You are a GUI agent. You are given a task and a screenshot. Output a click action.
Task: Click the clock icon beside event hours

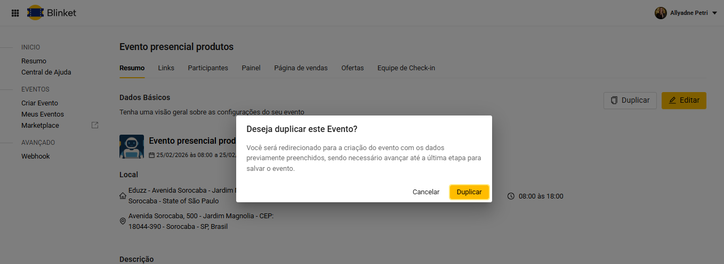click(511, 196)
